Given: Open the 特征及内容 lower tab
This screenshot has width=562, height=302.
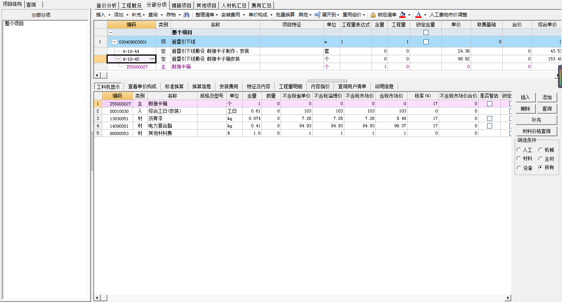Looking at the screenshot, I should tap(258, 86).
